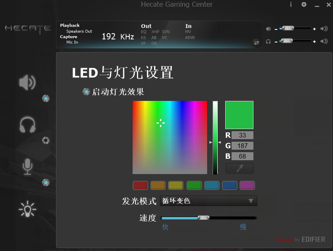This screenshot has height=251, width=333.
Task: Click the speaker max volume icon
Action: click(x=324, y=29)
